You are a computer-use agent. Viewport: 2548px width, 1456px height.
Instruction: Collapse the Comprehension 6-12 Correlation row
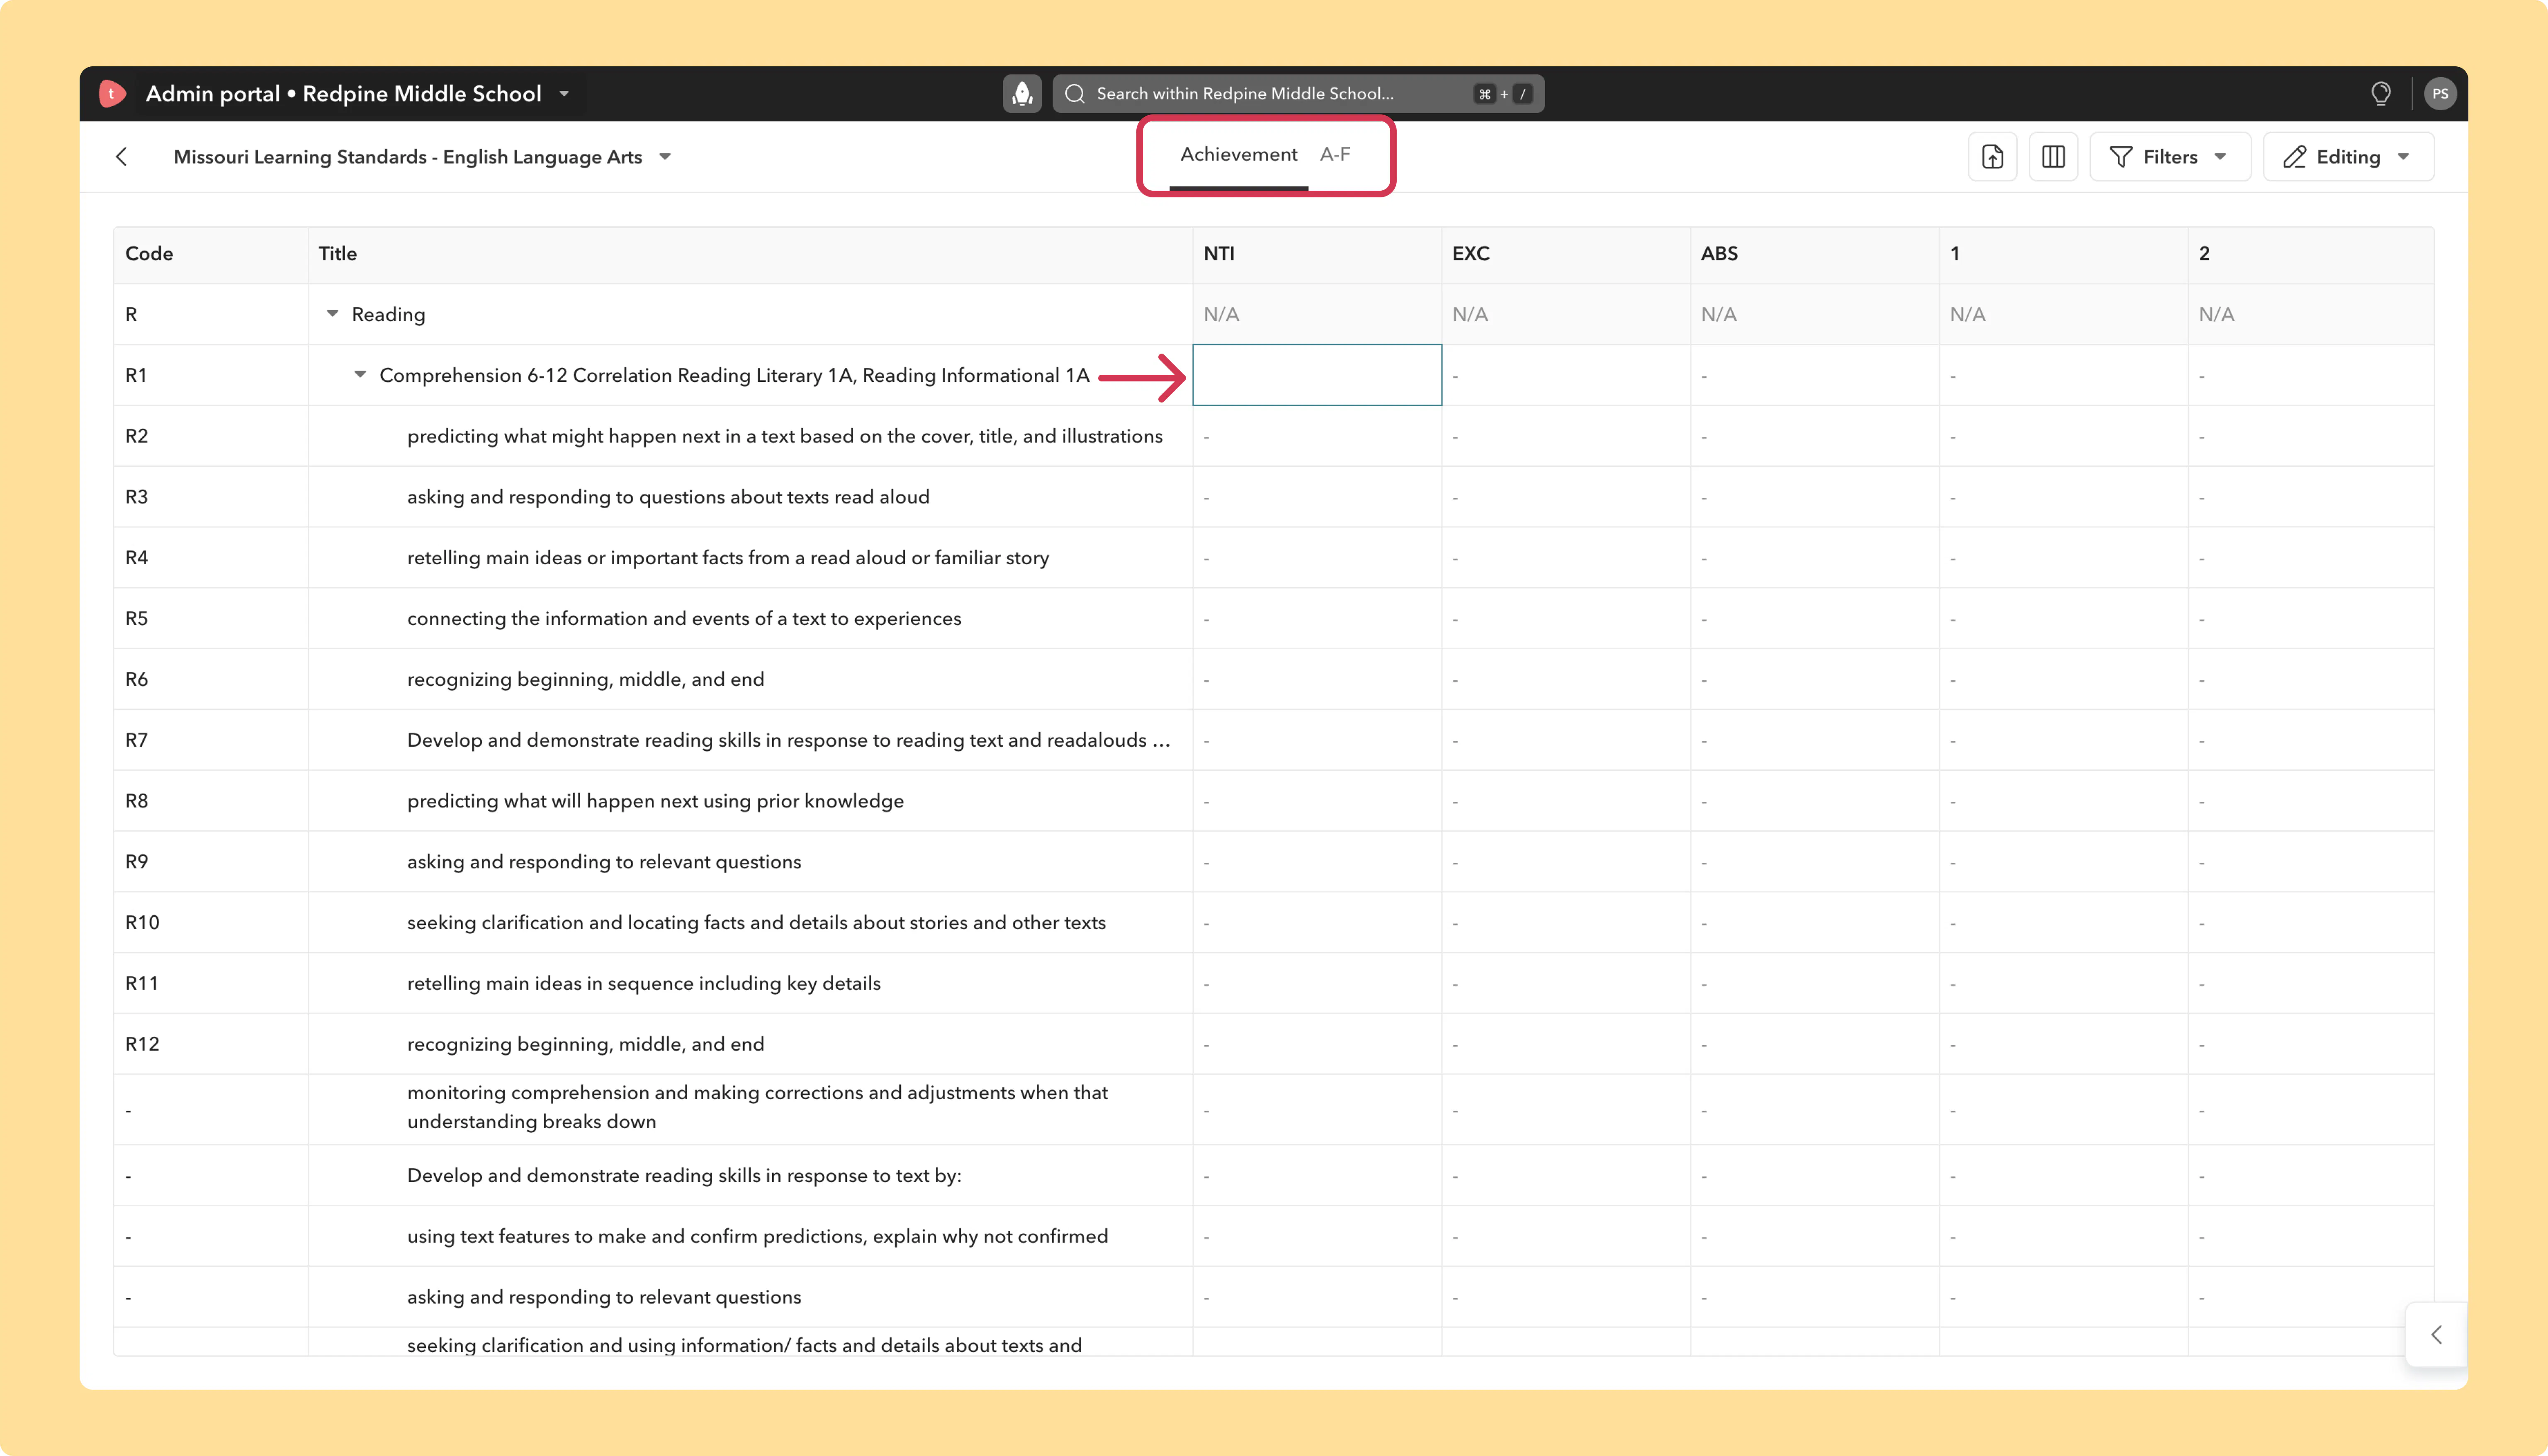360,375
